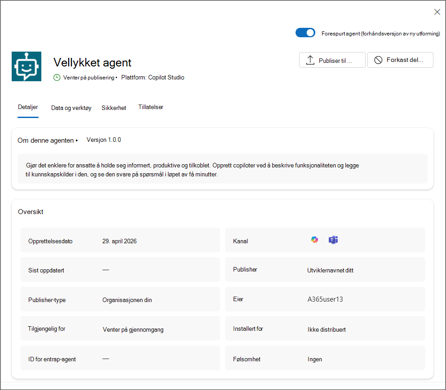
Task: Select the Tillatelser tab
Action: pos(151,107)
